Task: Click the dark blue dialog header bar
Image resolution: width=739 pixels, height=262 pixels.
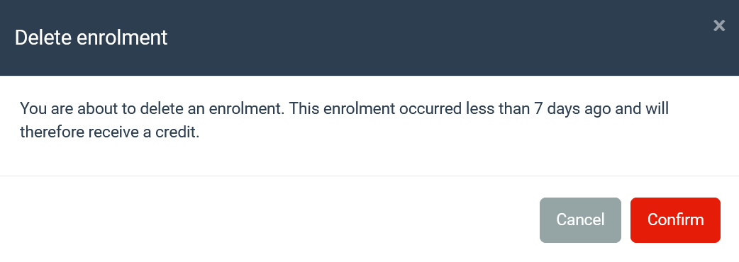Action: [x=369, y=38]
